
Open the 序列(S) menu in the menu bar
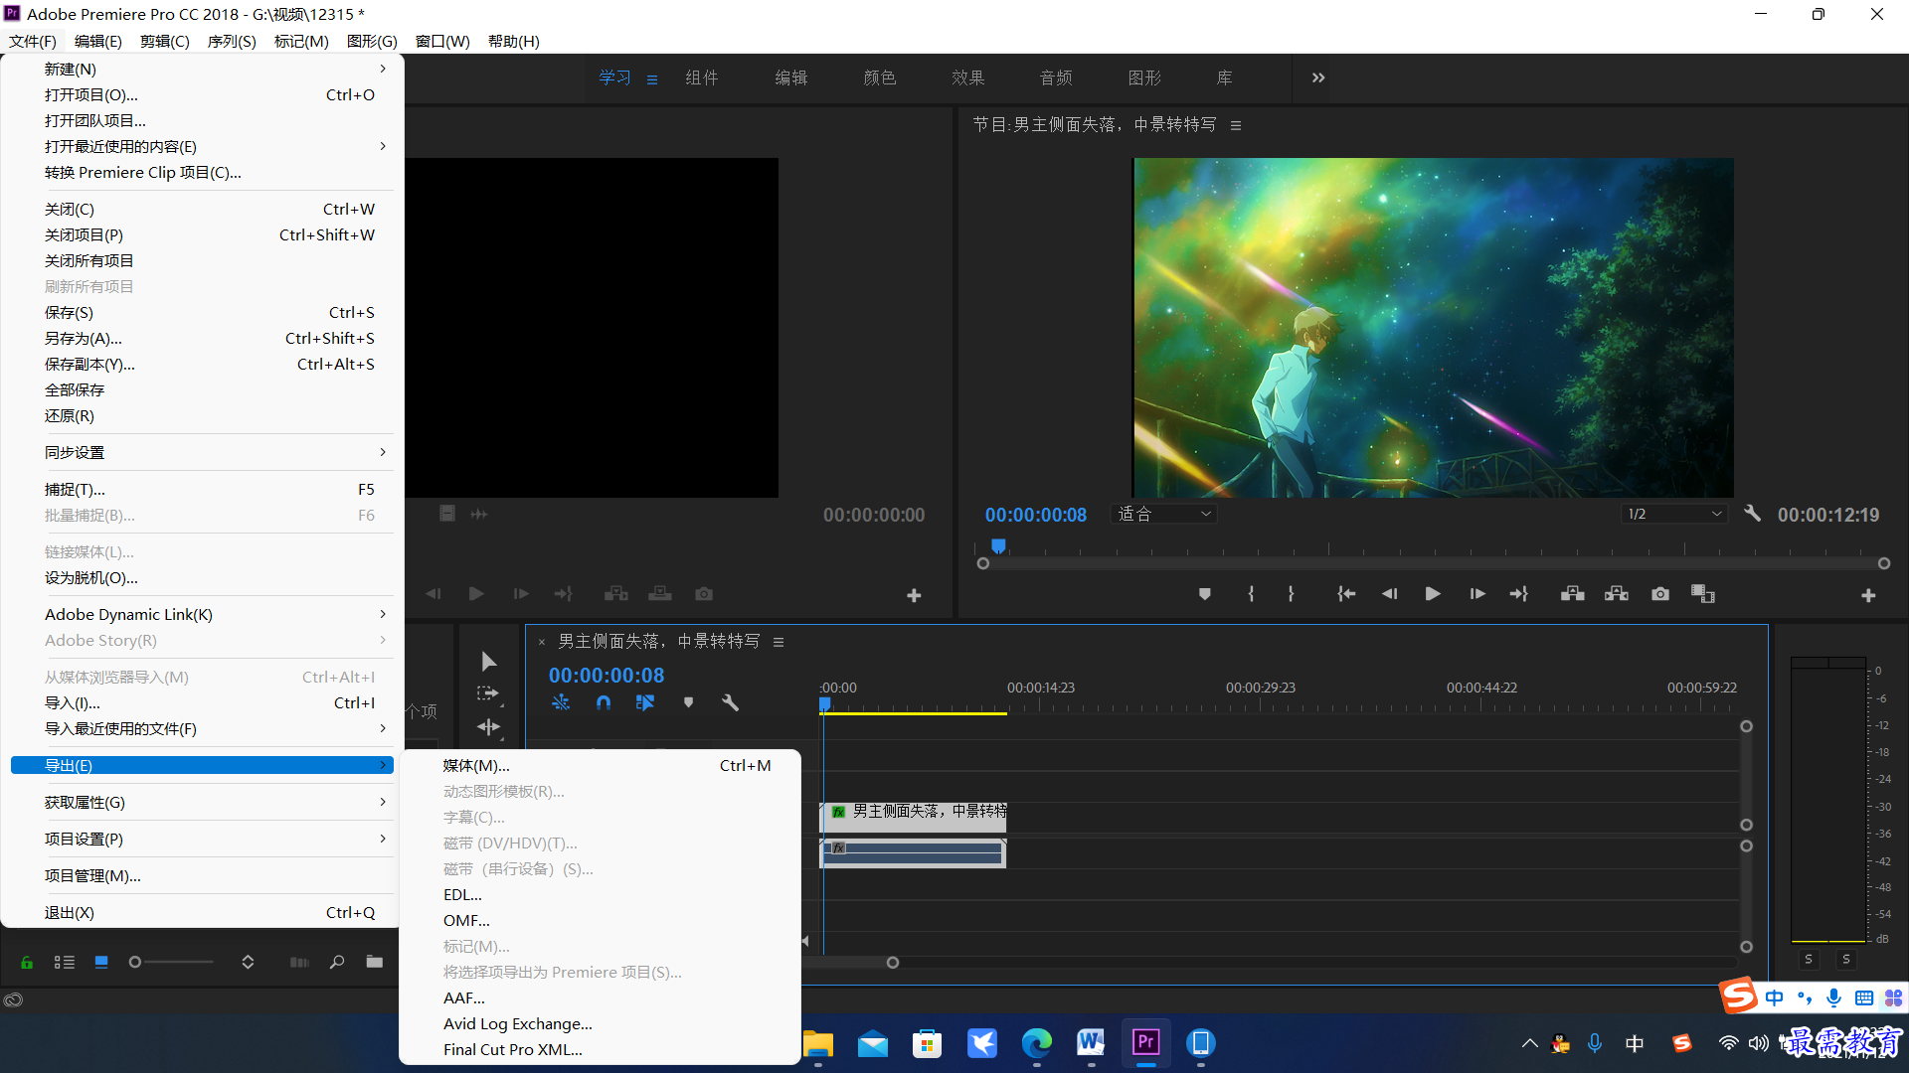point(232,41)
